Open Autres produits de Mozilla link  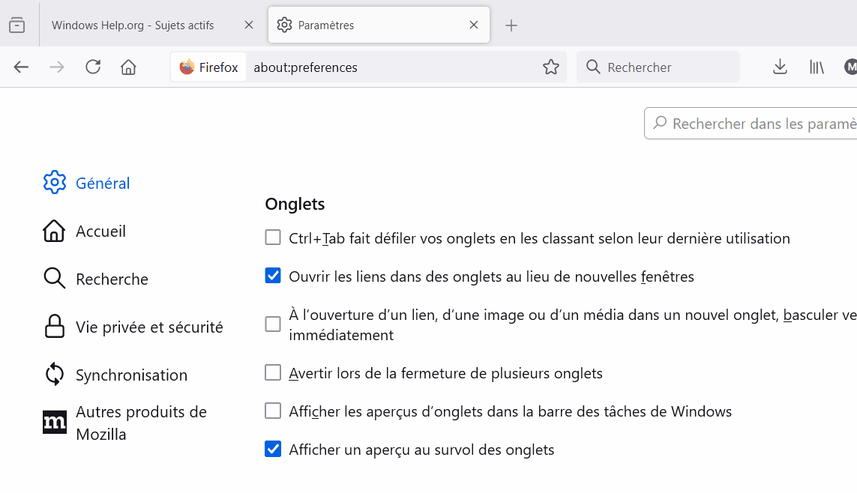(141, 423)
